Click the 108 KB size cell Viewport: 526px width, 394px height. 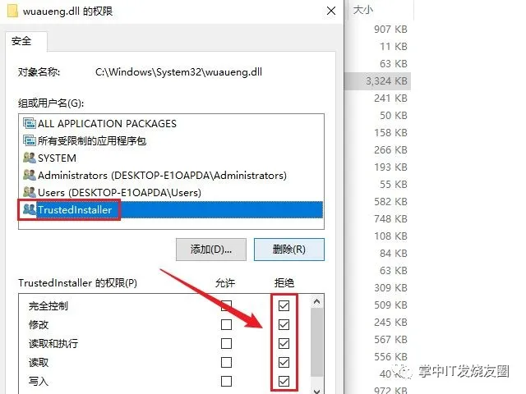click(390, 236)
